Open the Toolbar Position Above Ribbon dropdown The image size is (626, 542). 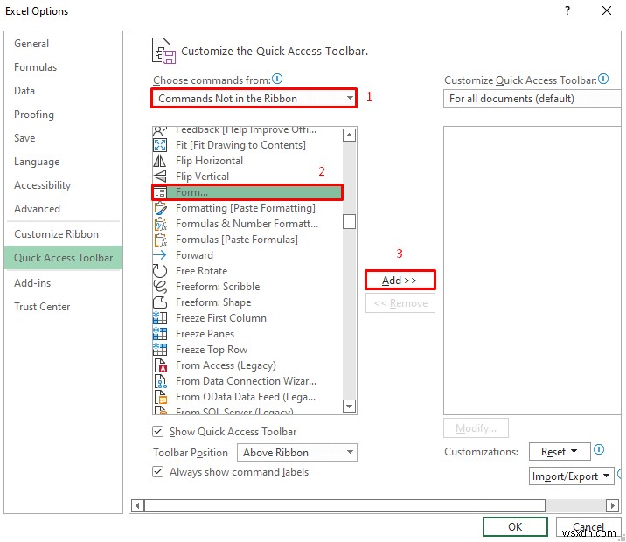297,453
